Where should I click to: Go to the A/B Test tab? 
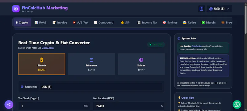coord(81,22)
